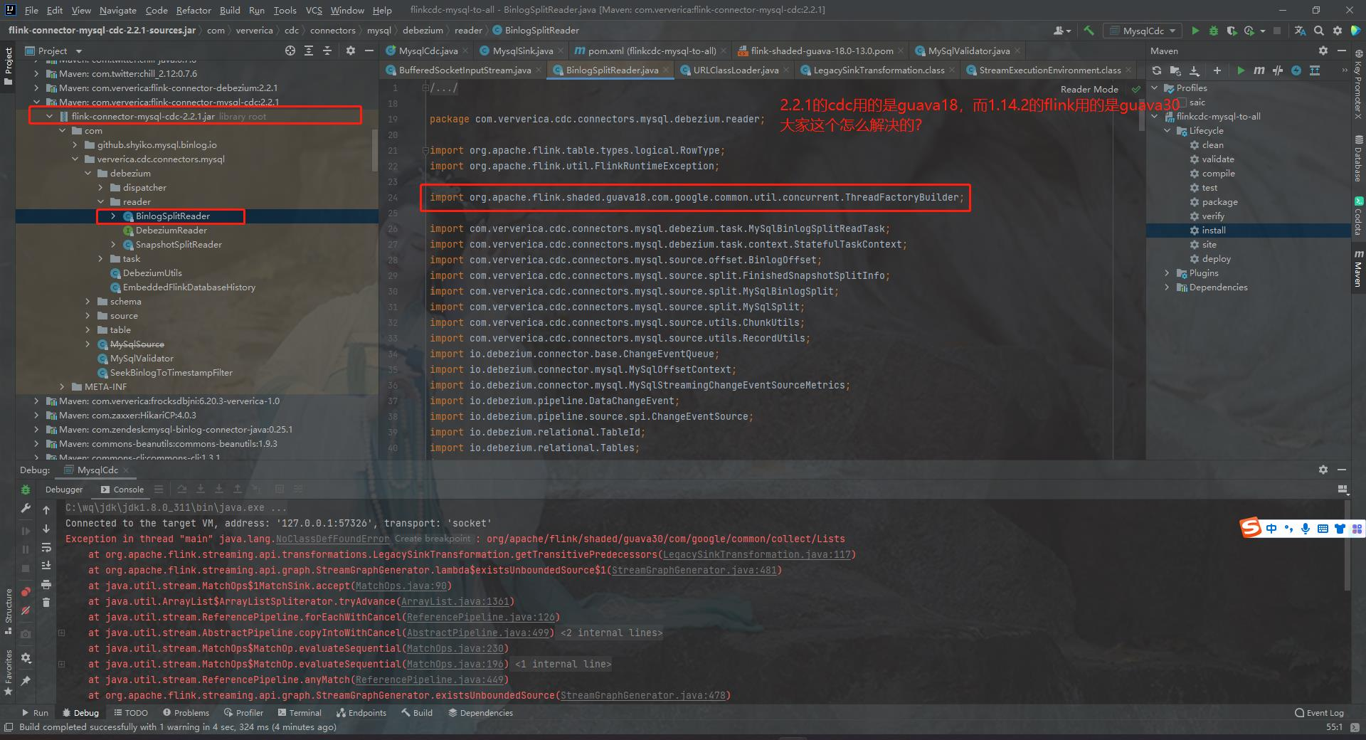Switch to the MysqlSink.java editor tab
1366x740 pixels.
click(522, 51)
